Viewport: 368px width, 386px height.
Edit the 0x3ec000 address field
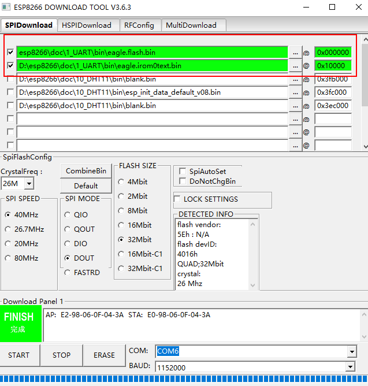click(x=333, y=106)
